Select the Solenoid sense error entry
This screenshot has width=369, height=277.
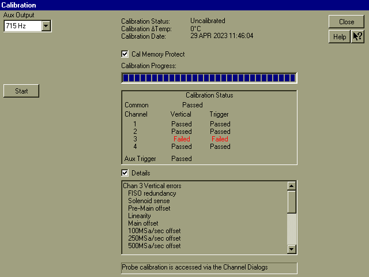point(150,201)
